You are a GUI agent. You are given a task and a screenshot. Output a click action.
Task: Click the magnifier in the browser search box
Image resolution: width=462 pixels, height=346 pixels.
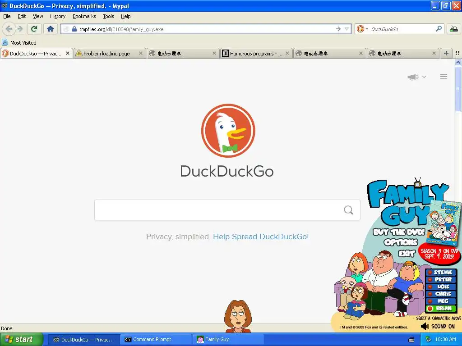pos(439,29)
